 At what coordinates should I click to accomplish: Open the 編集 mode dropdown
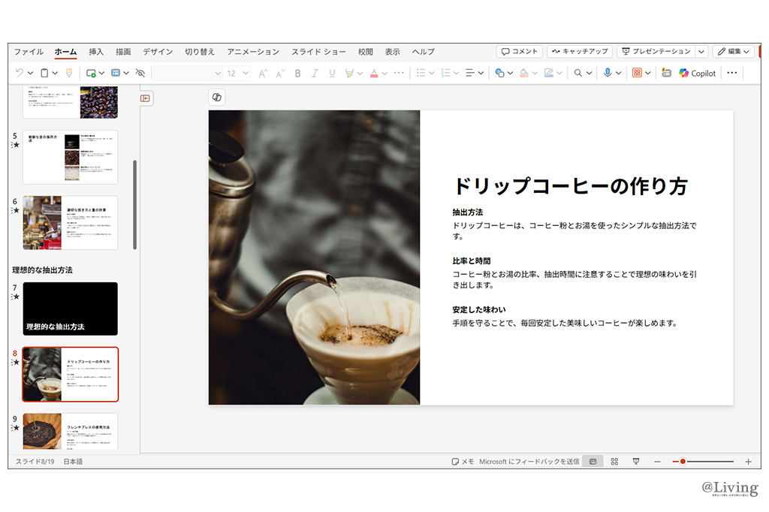(733, 51)
